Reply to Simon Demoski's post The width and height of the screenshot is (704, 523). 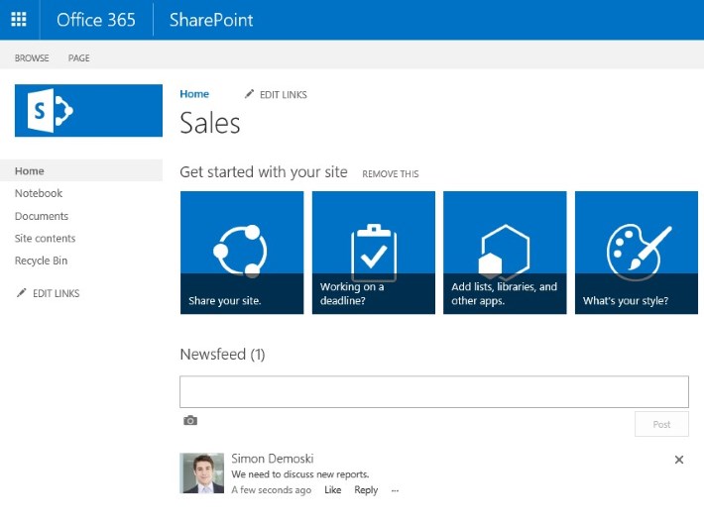[366, 489]
